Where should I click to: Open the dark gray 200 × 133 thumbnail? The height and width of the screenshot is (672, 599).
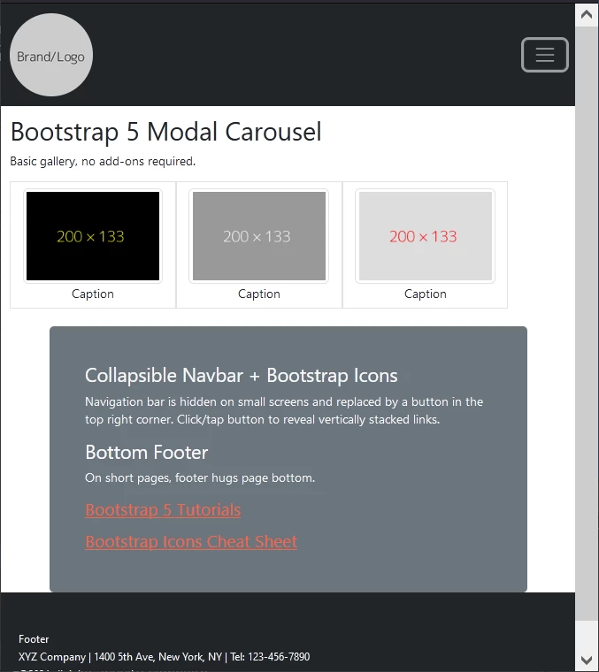(259, 236)
